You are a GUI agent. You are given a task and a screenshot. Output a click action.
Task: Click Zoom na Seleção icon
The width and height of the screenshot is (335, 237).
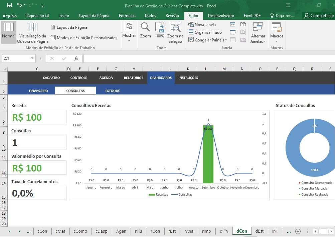tap(175, 32)
